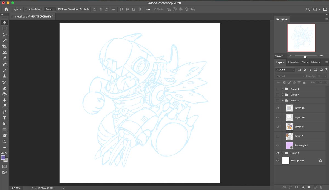Click the Navigator zoom slider handle
The height and width of the screenshot is (190, 329).
click(x=305, y=56)
